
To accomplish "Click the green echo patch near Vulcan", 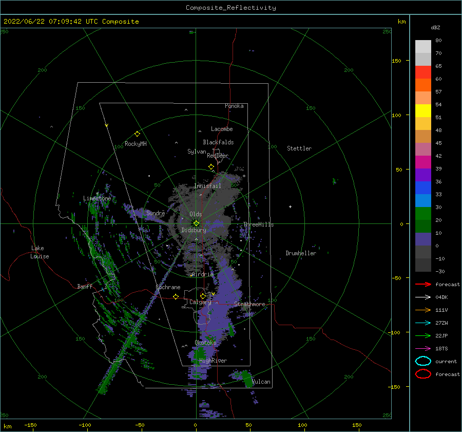I will pyautogui.click(x=247, y=379).
